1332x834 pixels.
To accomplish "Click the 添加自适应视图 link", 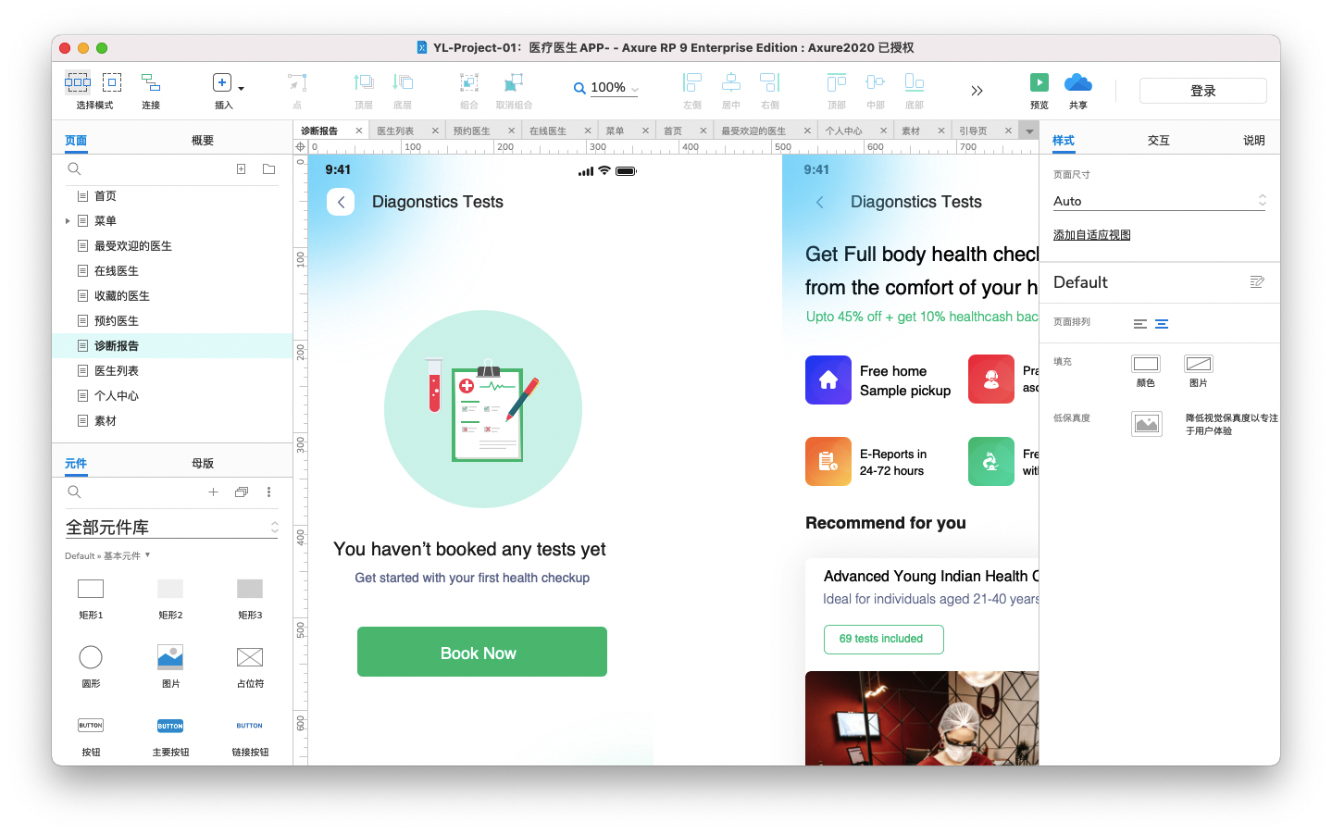I will tap(1092, 235).
